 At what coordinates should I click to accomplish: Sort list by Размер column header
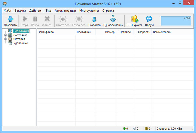point(109,32)
